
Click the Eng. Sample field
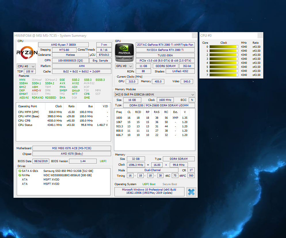(x=100, y=60)
